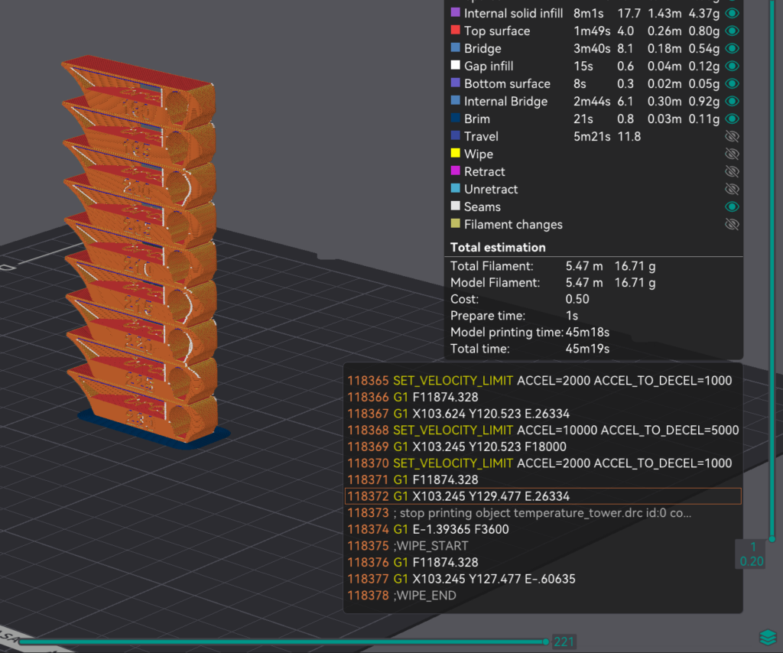Show Travel moves with crossed eye icon
Screen dimensions: 783x653
click(x=732, y=136)
